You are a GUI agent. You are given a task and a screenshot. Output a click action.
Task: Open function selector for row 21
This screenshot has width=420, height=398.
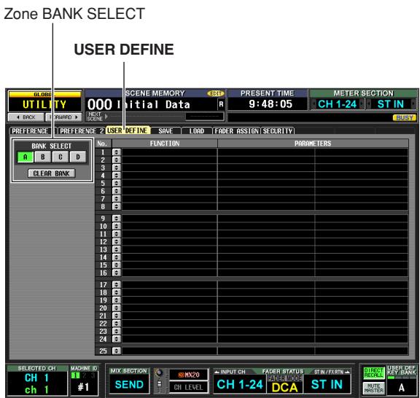coord(116,316)
